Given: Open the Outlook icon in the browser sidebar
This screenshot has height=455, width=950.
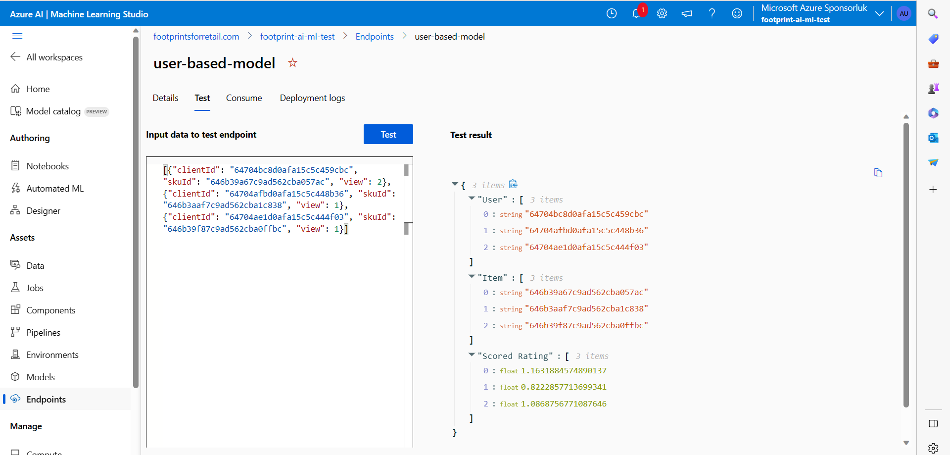Looking at the screenshot, I should pos(933,138).
